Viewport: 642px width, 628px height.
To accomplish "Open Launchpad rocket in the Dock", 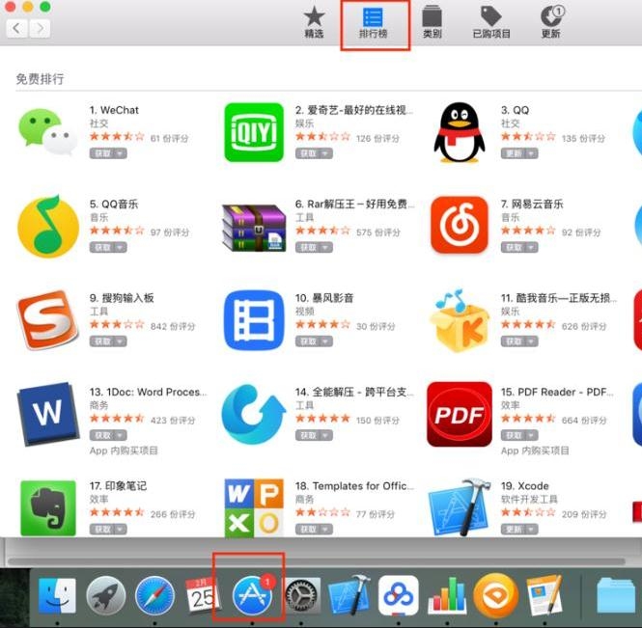I will 106,595.
